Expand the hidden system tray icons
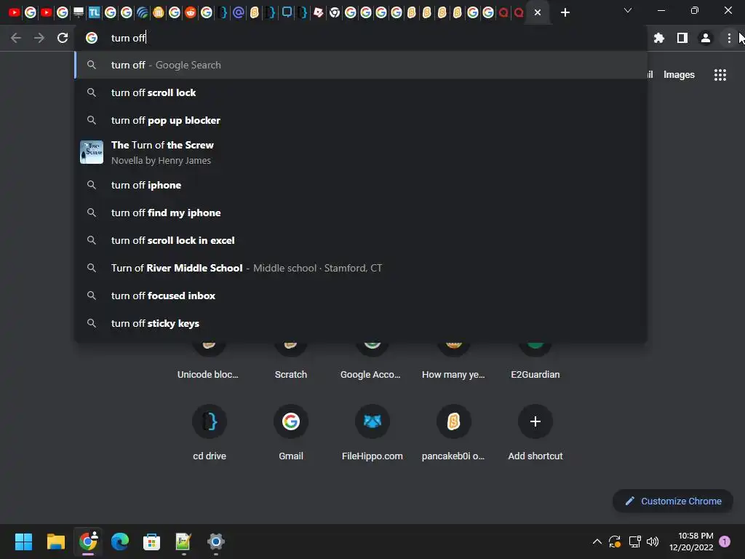The image size is (745, 559). pos(597,542)
